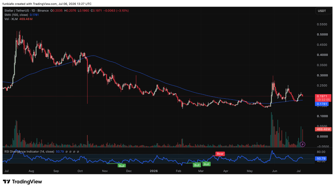Click the 0.1000 price axis label
This screenshot has height=189, width=335.
[x=322, y=116]
